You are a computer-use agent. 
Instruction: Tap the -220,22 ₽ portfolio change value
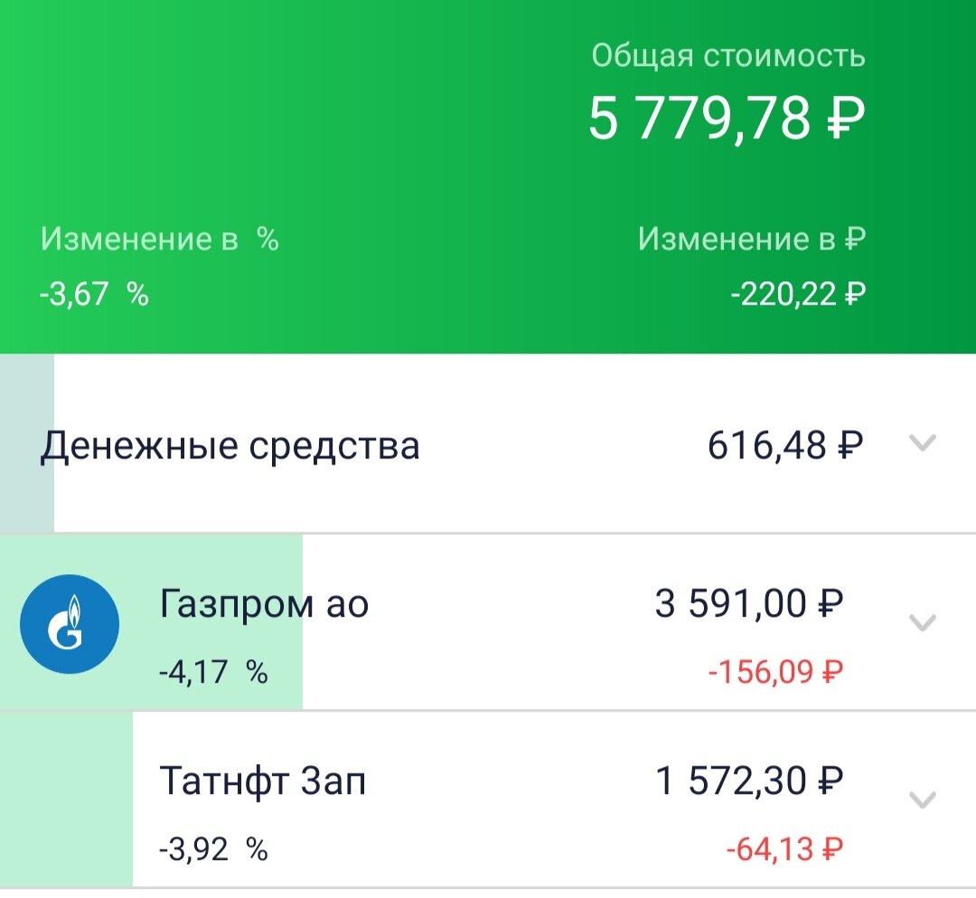click(798, 294)
